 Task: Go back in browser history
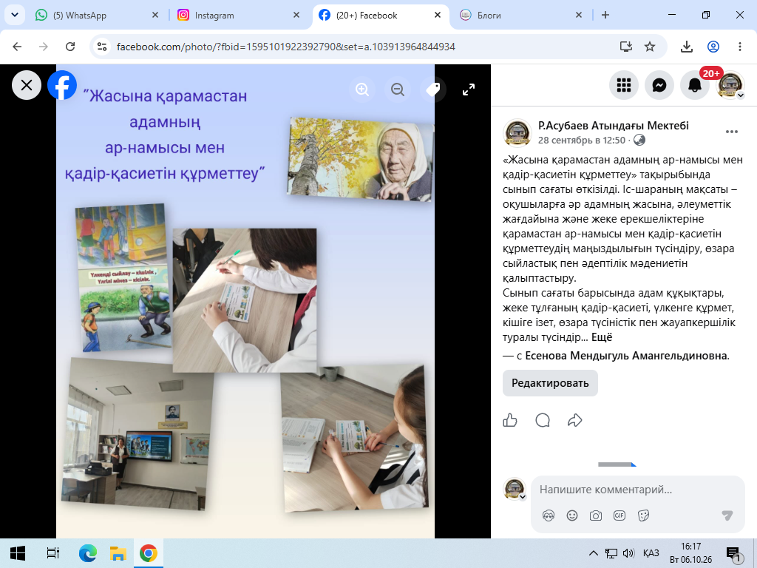pos(18,47)
